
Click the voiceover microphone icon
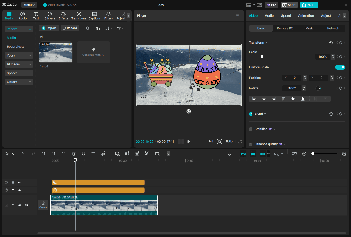pyautogui.click(x=229, y=154)
